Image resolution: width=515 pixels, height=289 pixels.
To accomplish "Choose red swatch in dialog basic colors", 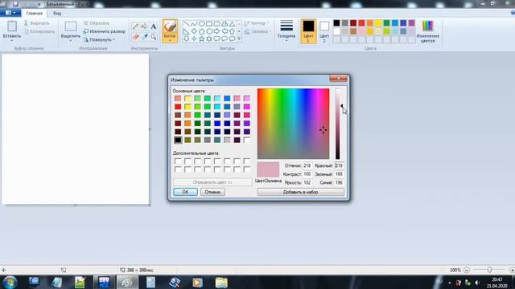I will (178, 107).
